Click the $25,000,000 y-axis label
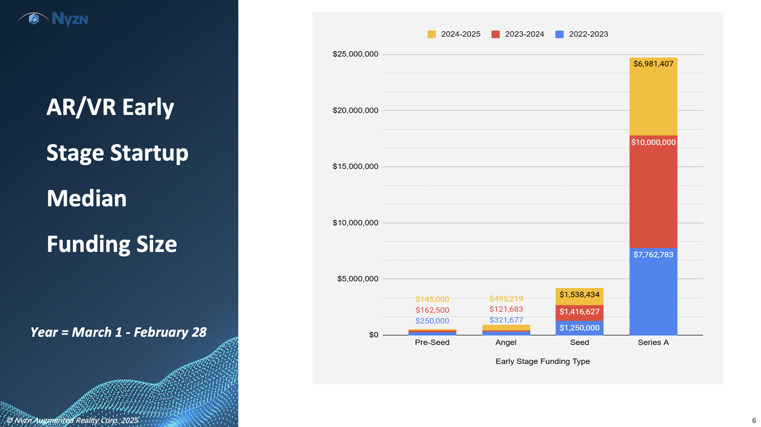This screenshot has width=761, height=427. [355, 54]
